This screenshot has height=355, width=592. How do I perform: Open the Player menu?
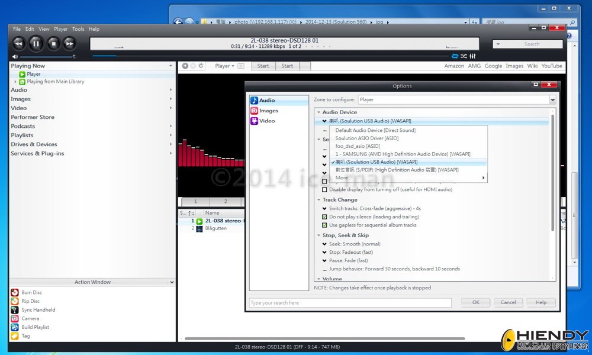tap(60, 29)
